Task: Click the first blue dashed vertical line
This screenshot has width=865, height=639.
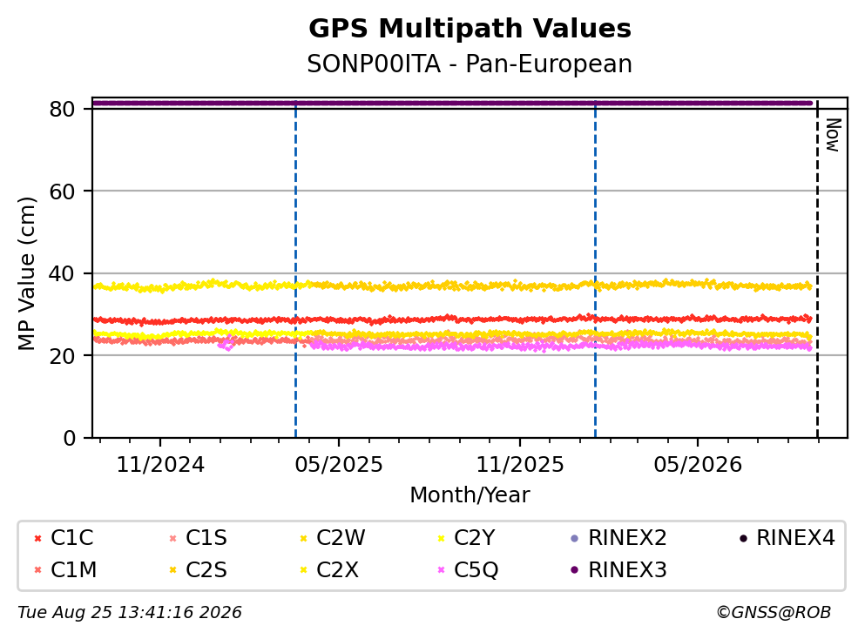Action: point(295,270)
